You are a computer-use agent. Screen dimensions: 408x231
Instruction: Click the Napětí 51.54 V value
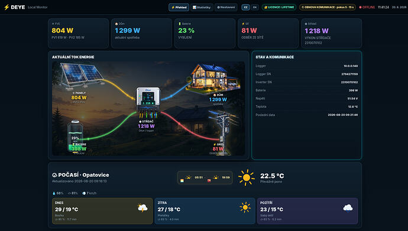(x=352, y=99)
